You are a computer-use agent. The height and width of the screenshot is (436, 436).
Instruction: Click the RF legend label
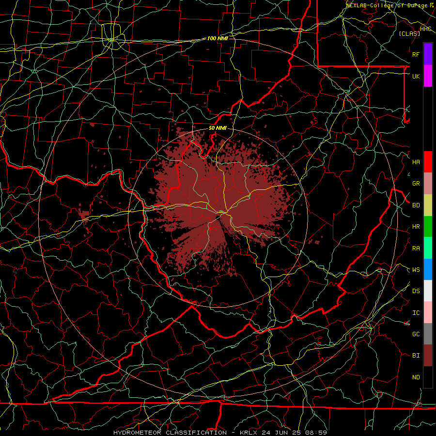point(416,54)
